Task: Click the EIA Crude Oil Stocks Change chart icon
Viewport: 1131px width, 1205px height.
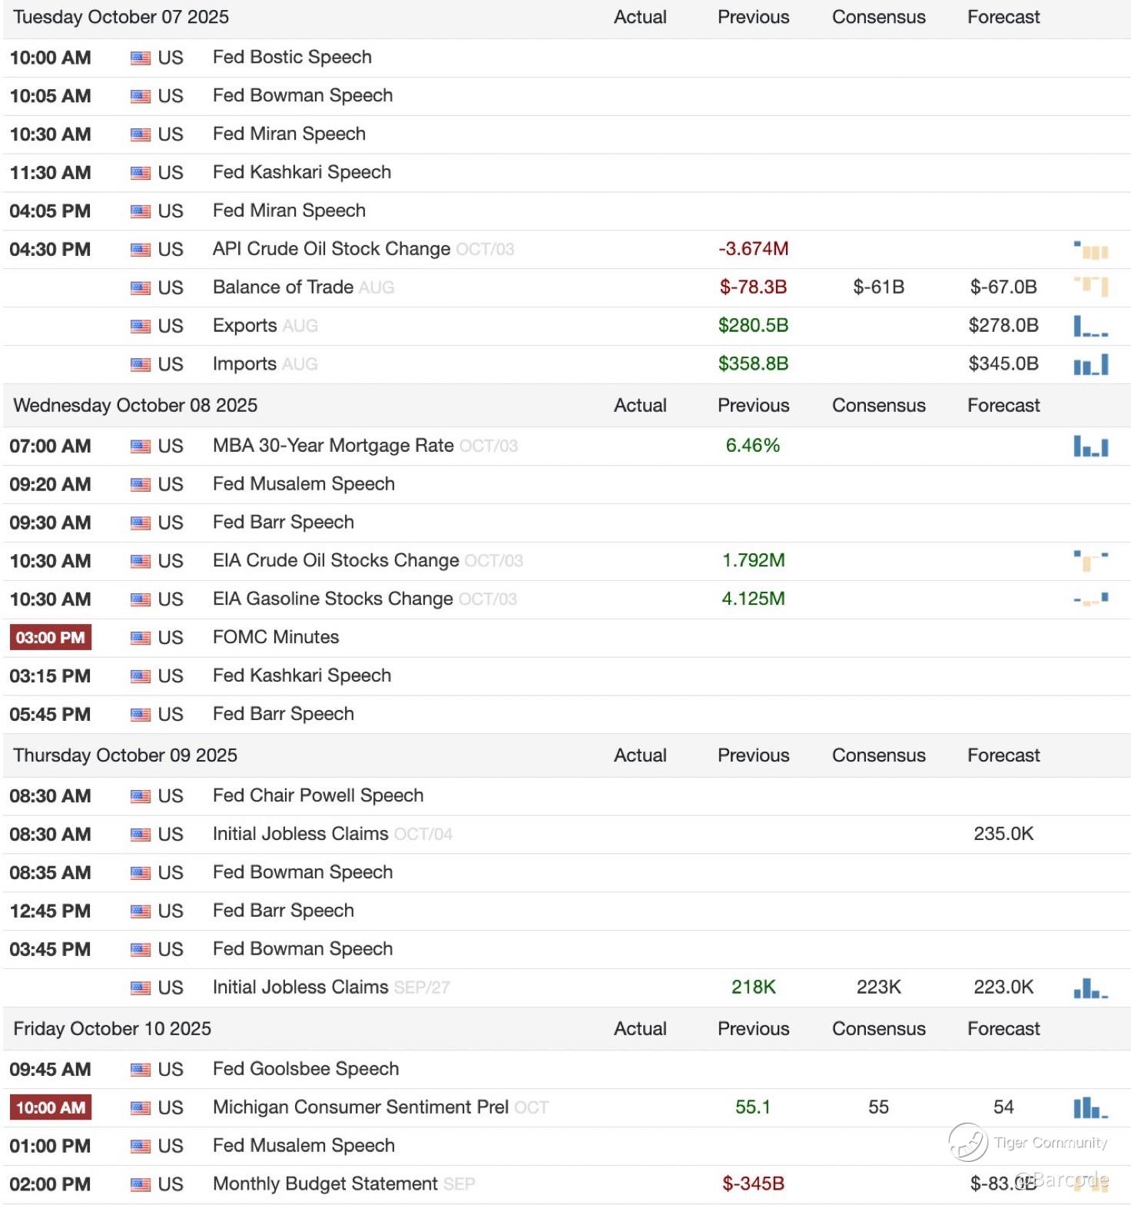Action: point(1090,561)
